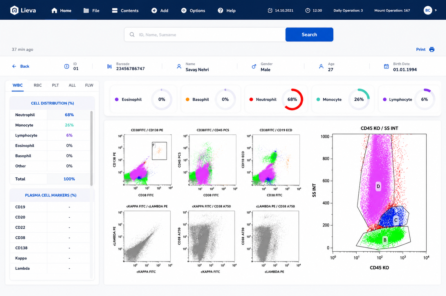
Task: Switch to the RBC tab
Action: (x=38, y=85)
